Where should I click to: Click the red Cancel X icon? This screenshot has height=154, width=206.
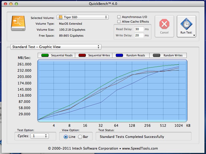point(164,24)
